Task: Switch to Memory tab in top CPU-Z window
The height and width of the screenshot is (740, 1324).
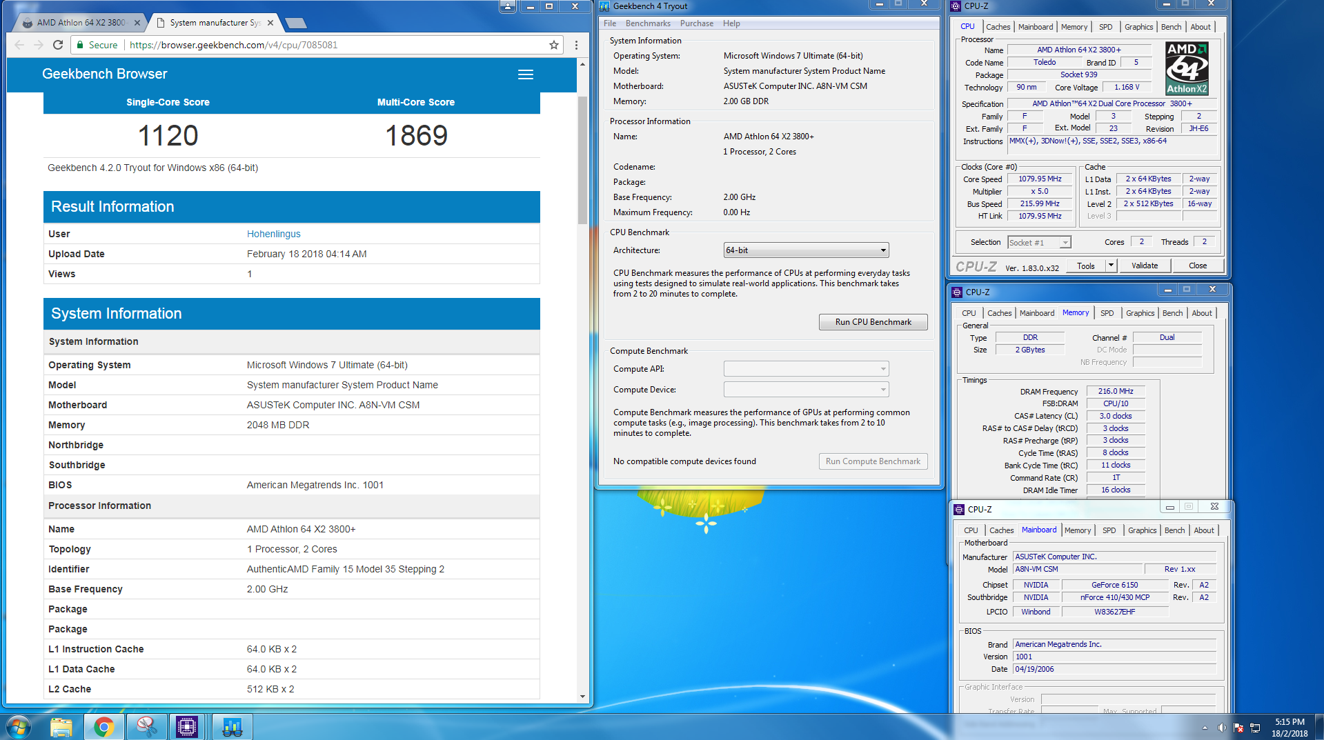Action: pyautogui.click(x=1074, y=27)
